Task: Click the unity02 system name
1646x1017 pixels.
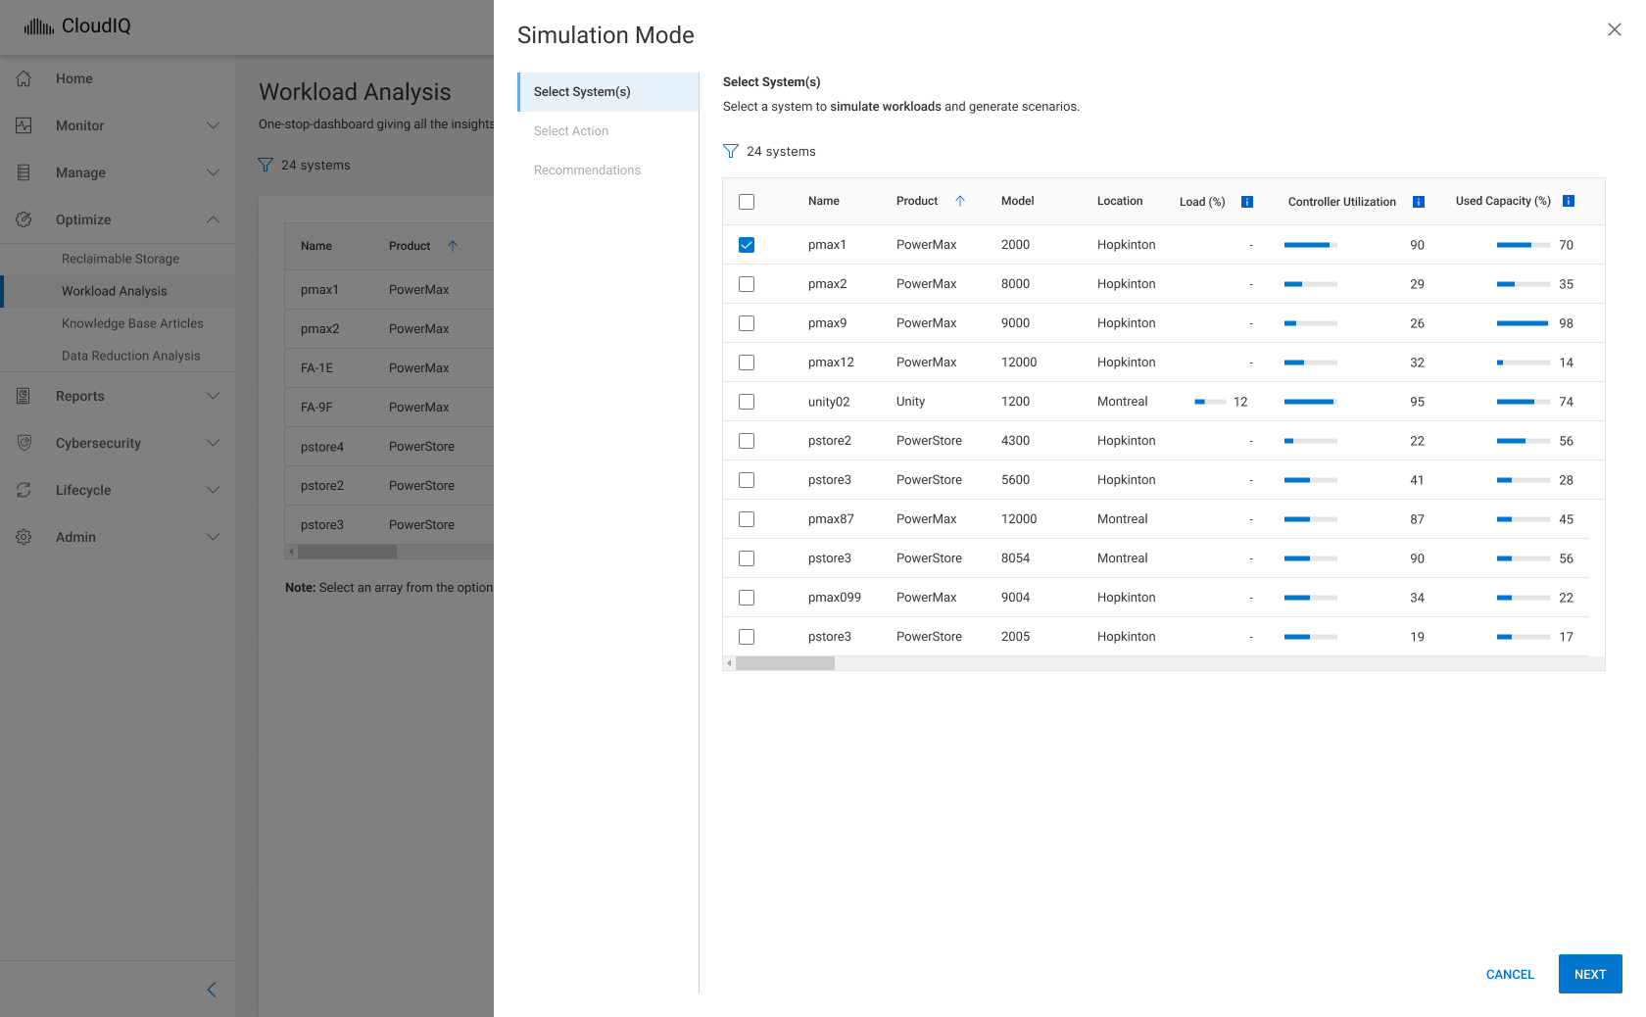Action: click(x=829, y=402)
